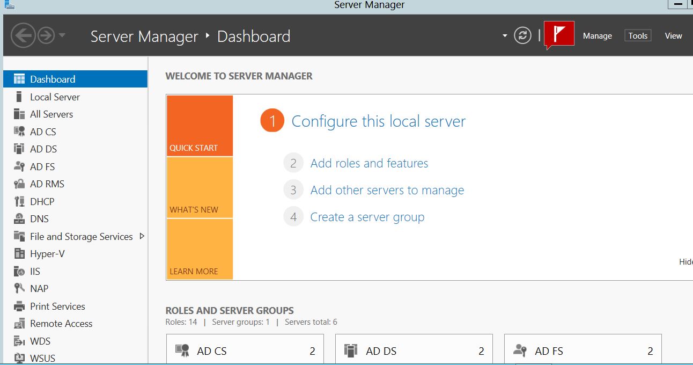
Task: Click the Print Services printer icon
Action: click(19, 306)
